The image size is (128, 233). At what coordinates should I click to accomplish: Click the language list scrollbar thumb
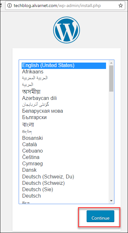pos(111,79)
